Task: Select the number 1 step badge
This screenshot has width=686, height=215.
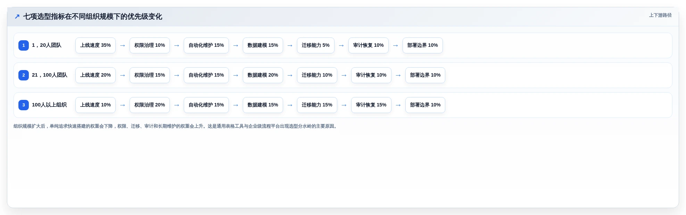Action: point(24,45)
